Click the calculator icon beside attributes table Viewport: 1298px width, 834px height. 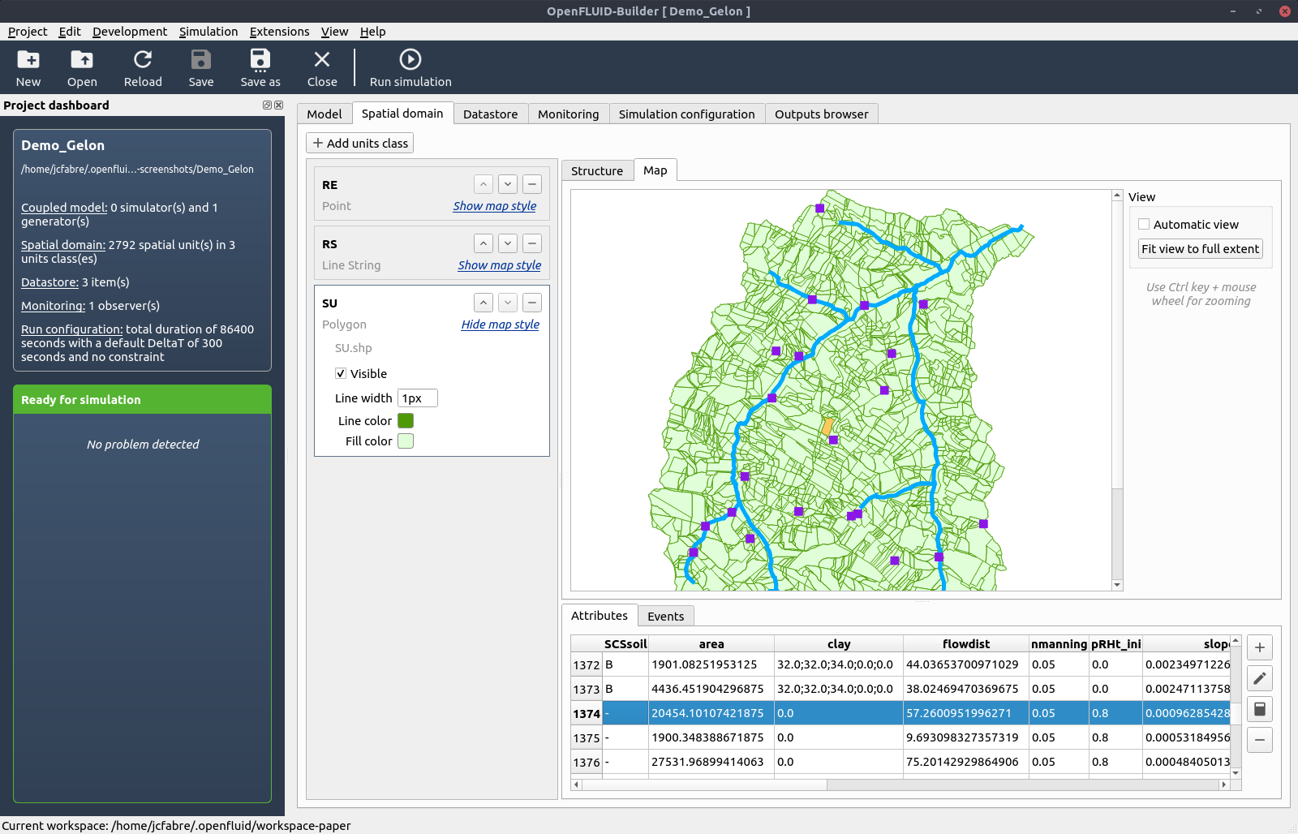point(1260,709)
